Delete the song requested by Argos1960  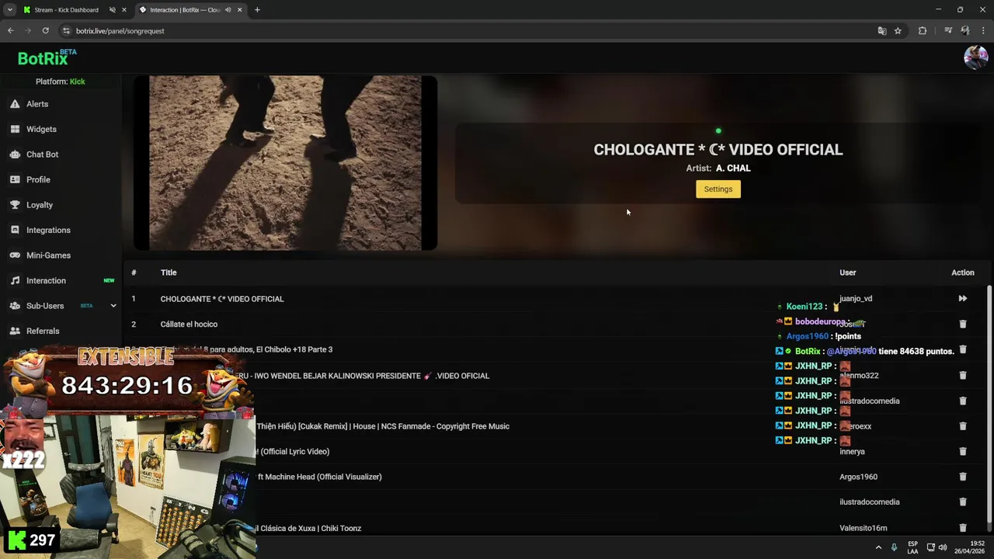tap(962, 477)
